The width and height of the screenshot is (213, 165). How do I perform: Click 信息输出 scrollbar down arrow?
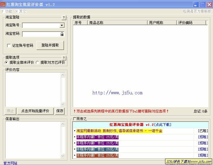coord(63,156)
